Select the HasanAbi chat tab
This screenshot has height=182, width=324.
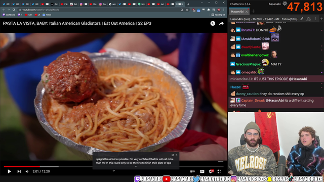[x=237, y=12]
